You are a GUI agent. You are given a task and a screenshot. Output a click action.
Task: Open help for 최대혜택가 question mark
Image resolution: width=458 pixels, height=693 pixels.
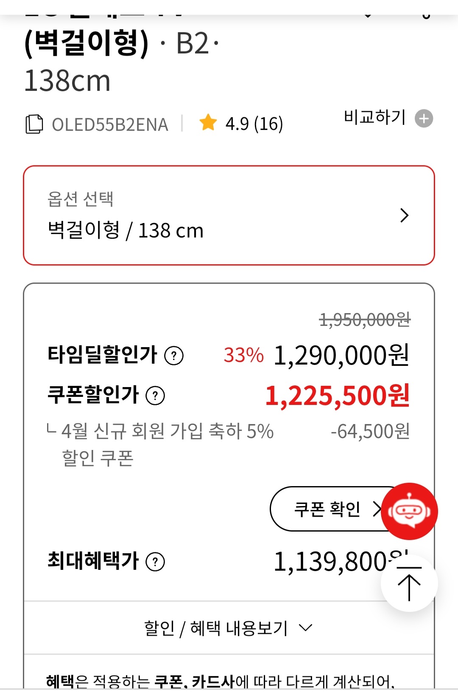point(155,562)
